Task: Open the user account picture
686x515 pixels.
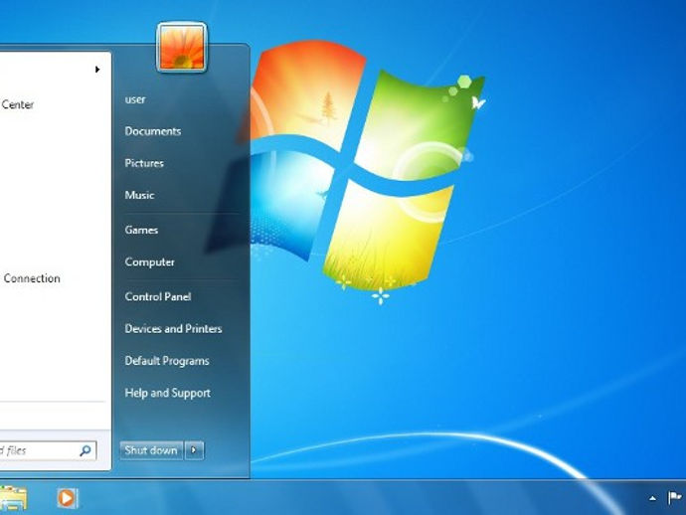Action: coord(182,48)
